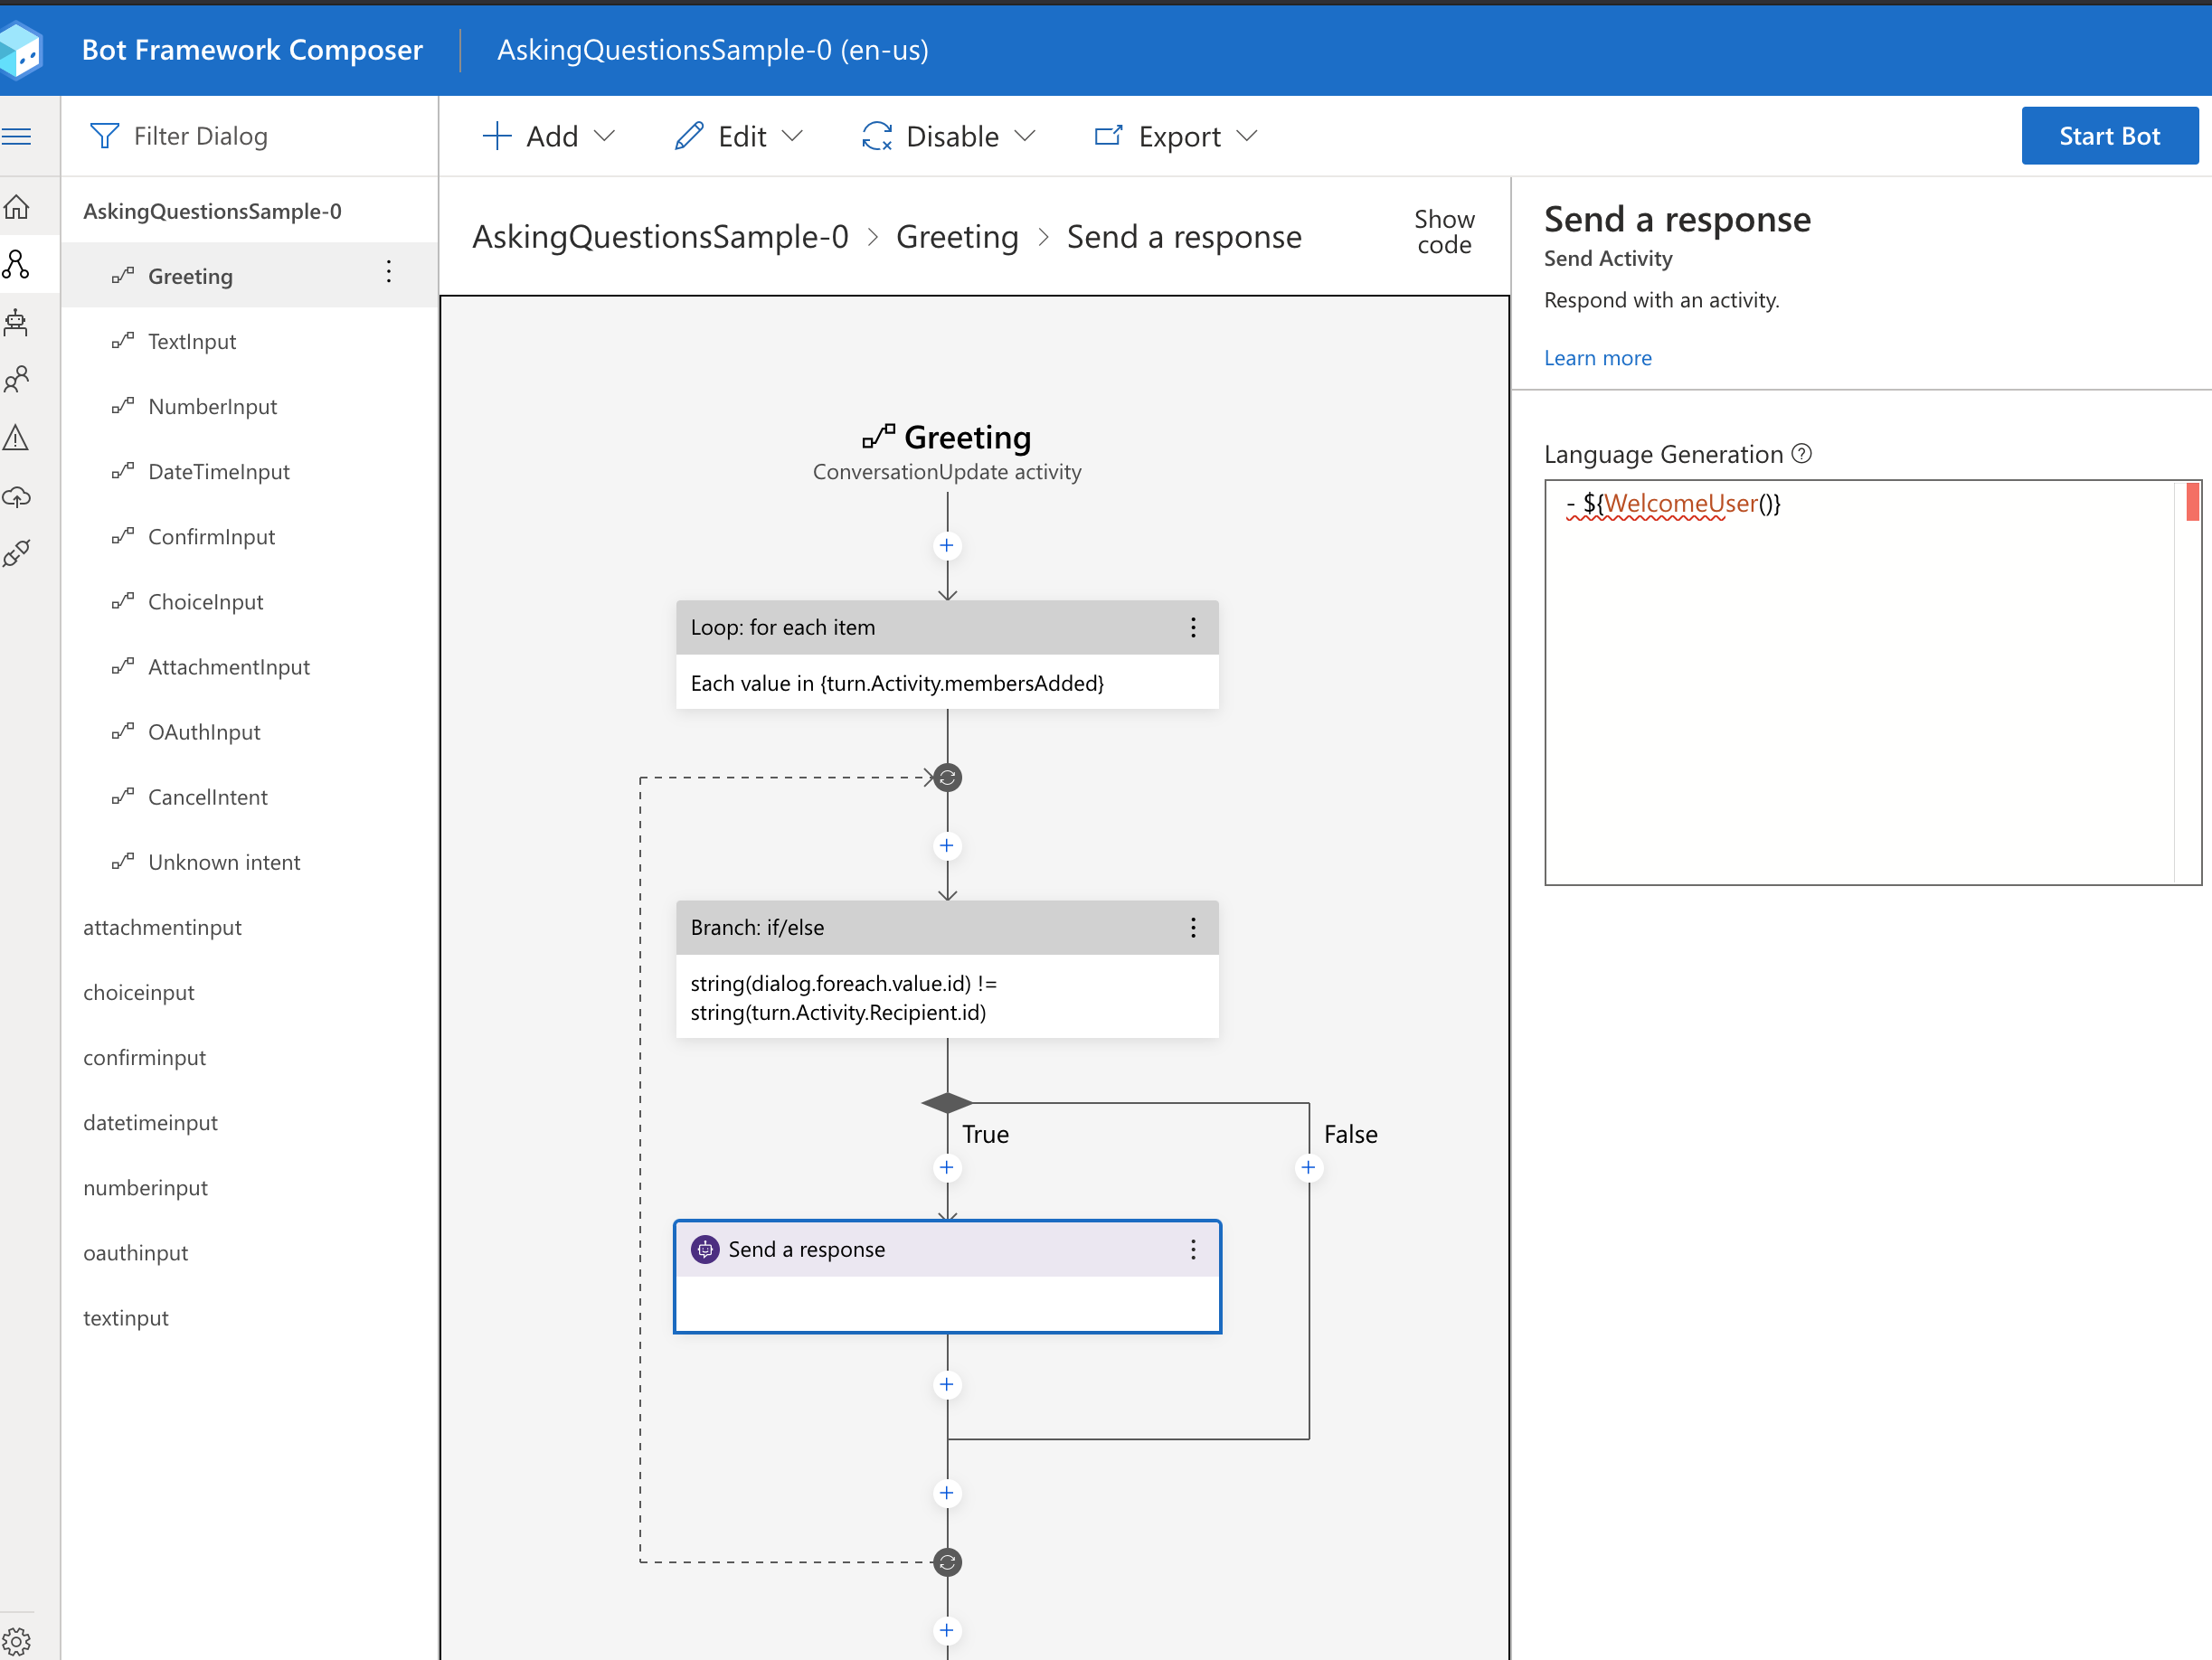
Task: Open the Settings gear icon
Action: 17,1640
